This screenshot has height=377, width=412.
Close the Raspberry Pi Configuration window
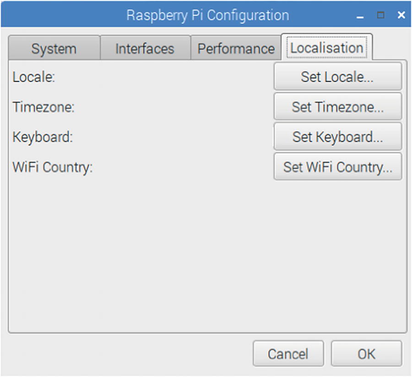click(401, 15)
